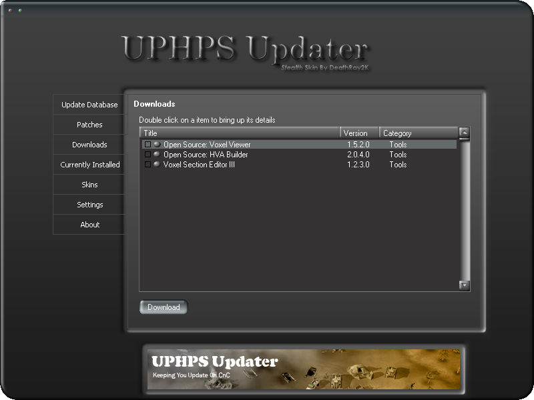
Task: Click version value 1.5.2.0
Action: tap(358, 145)
